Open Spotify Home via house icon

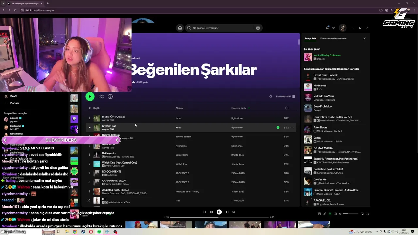pyautogui.click(x=180, y=28)
